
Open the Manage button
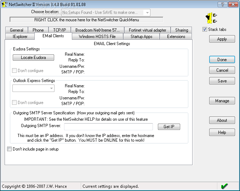222,101
